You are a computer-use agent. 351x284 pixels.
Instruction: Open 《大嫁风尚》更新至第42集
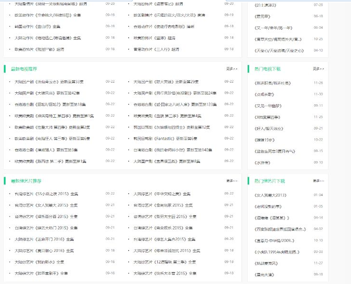(47, 93)
